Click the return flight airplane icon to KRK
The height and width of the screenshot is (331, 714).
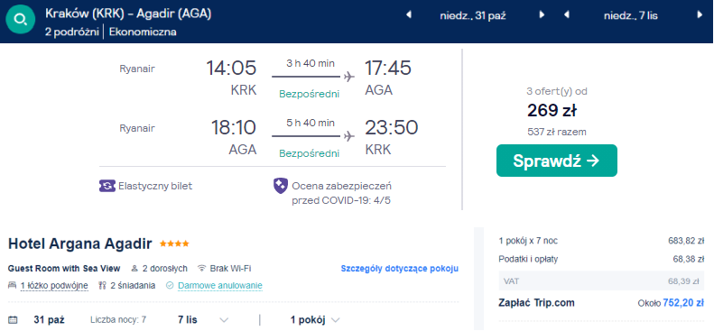[x=349, y=136]
